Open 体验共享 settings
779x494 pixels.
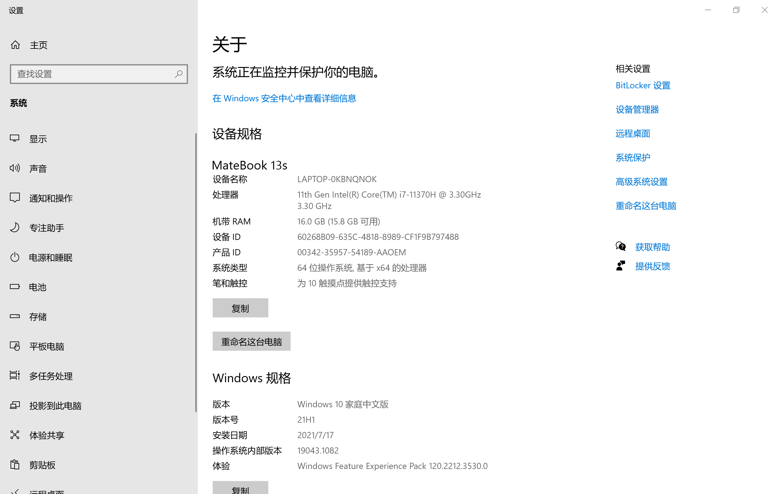pos(47,435)
